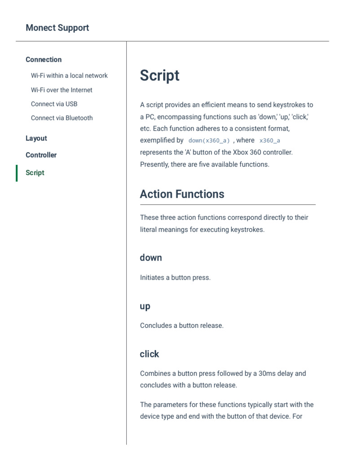Click the paragraph mentioning 30ms delay
Image resolution: width=345 pixels, height=461 pixels.
pos(223,379)
